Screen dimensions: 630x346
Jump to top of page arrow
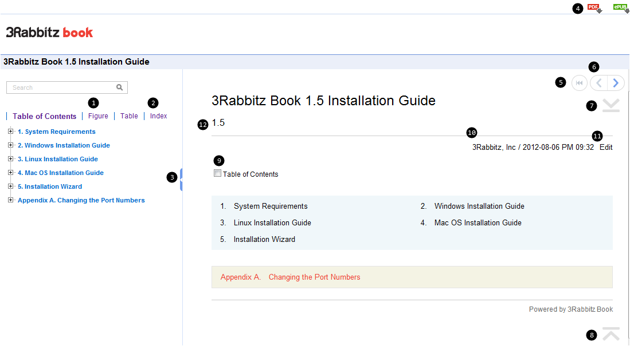click(x=611, y=334)
